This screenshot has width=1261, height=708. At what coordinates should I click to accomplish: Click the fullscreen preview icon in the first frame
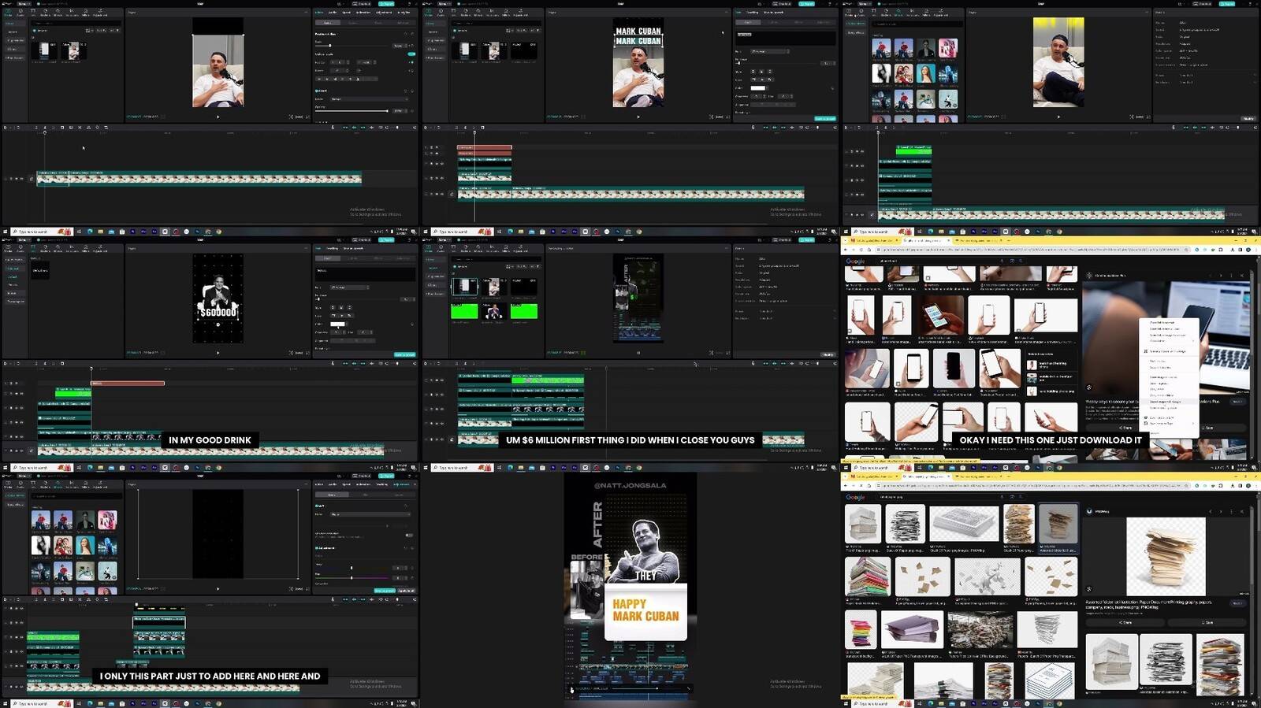308,117
